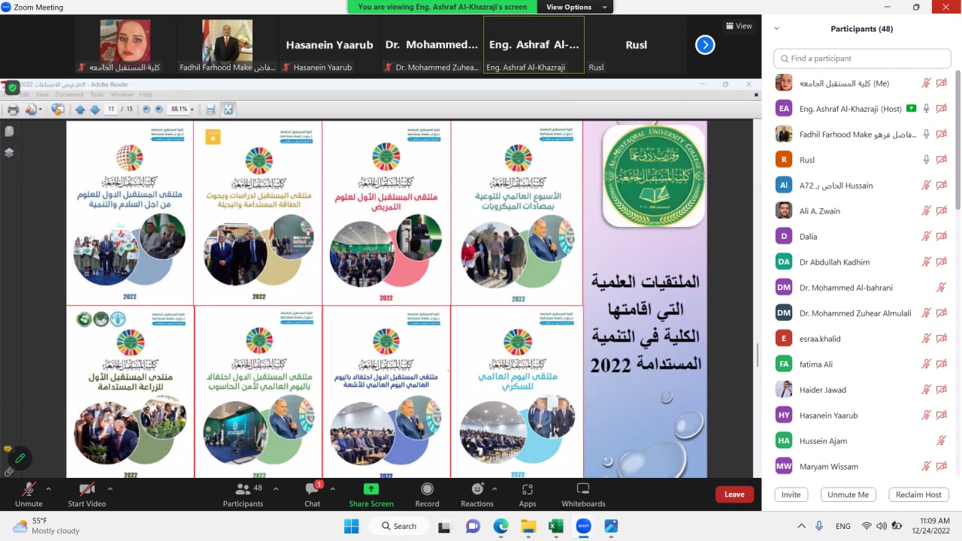Click the previous page up arrow in Adobe Reader

pos(80,110)
